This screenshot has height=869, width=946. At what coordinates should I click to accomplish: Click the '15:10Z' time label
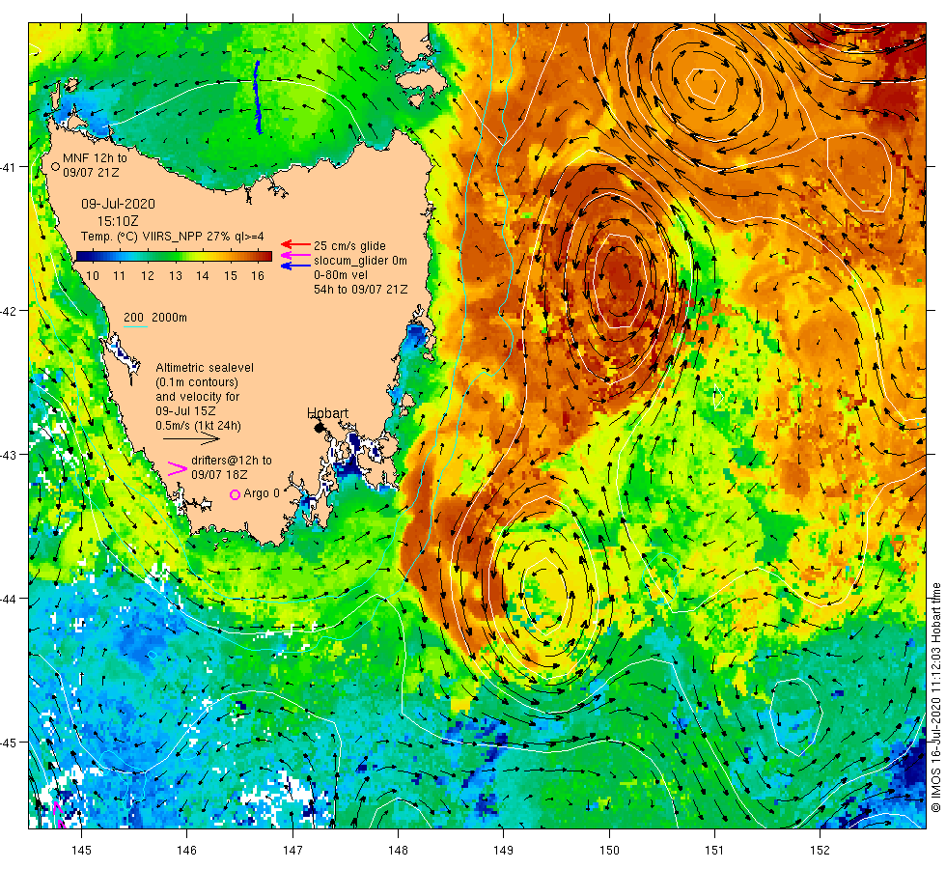[118, 221]
